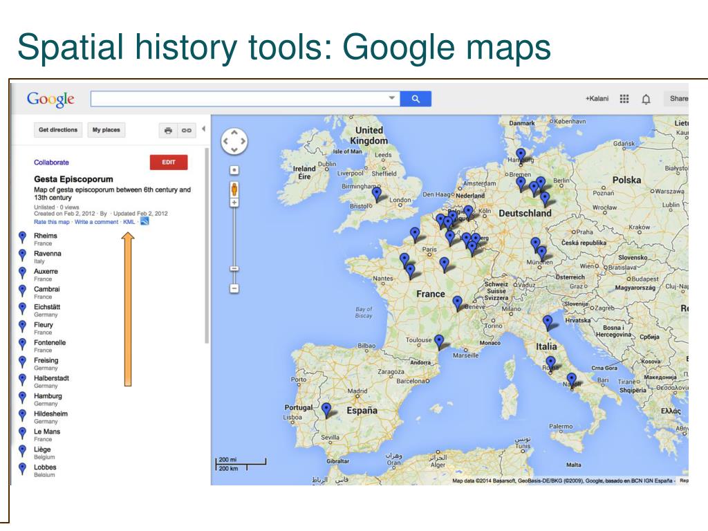Image resolution: width=708 pixels, height=531 pixels.
Task: Select Fontenelle in the places list
Action: point(50,343)
